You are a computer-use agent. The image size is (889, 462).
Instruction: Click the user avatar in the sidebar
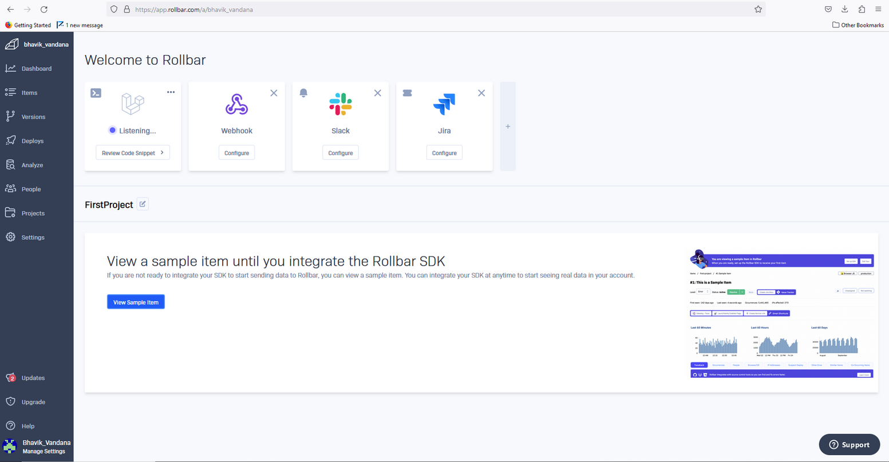(x=10, y=447)
